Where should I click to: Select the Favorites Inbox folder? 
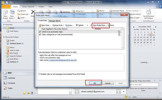[x=12, y=28]
